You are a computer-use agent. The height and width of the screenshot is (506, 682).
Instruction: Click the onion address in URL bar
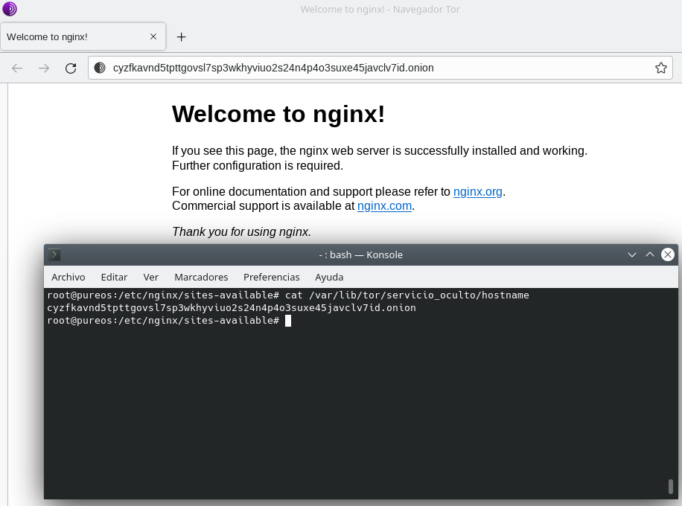(x=273, y=68)
